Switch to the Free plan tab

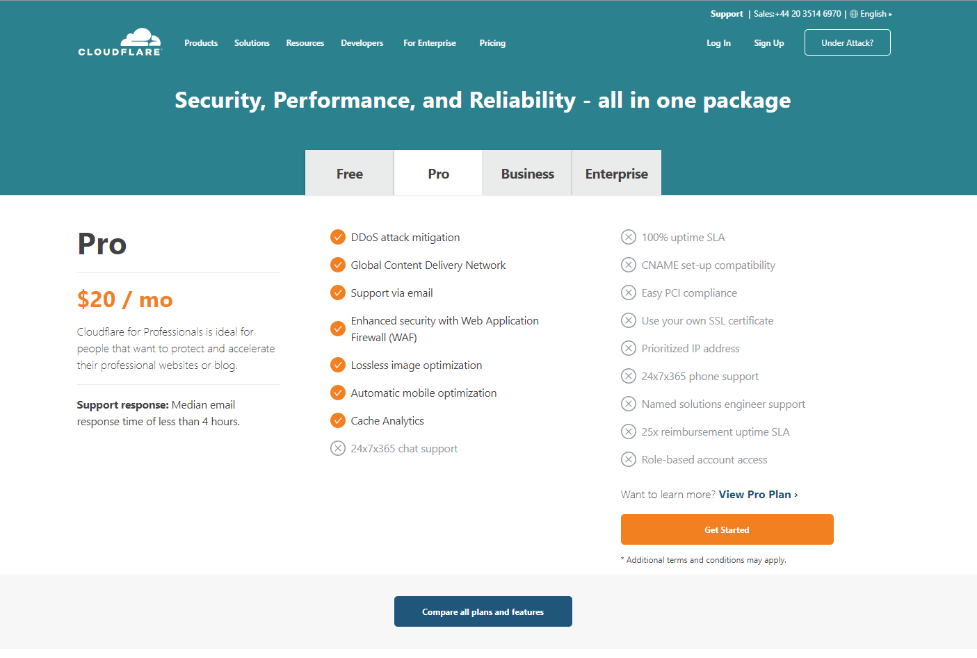350,174
